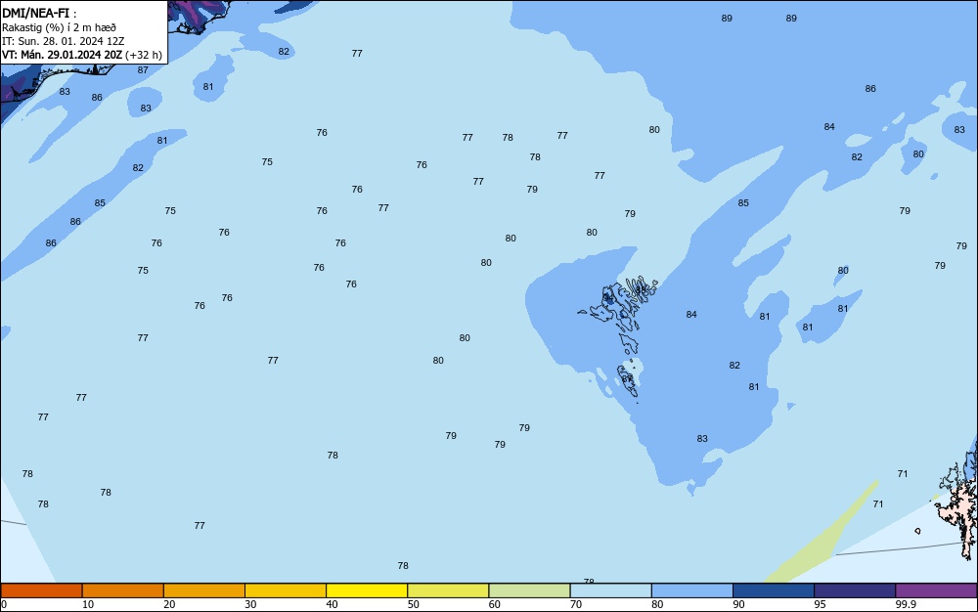Select the 95–99.9 indigo legend swatch
Screen dimensions: 978x612
[855, 590]
